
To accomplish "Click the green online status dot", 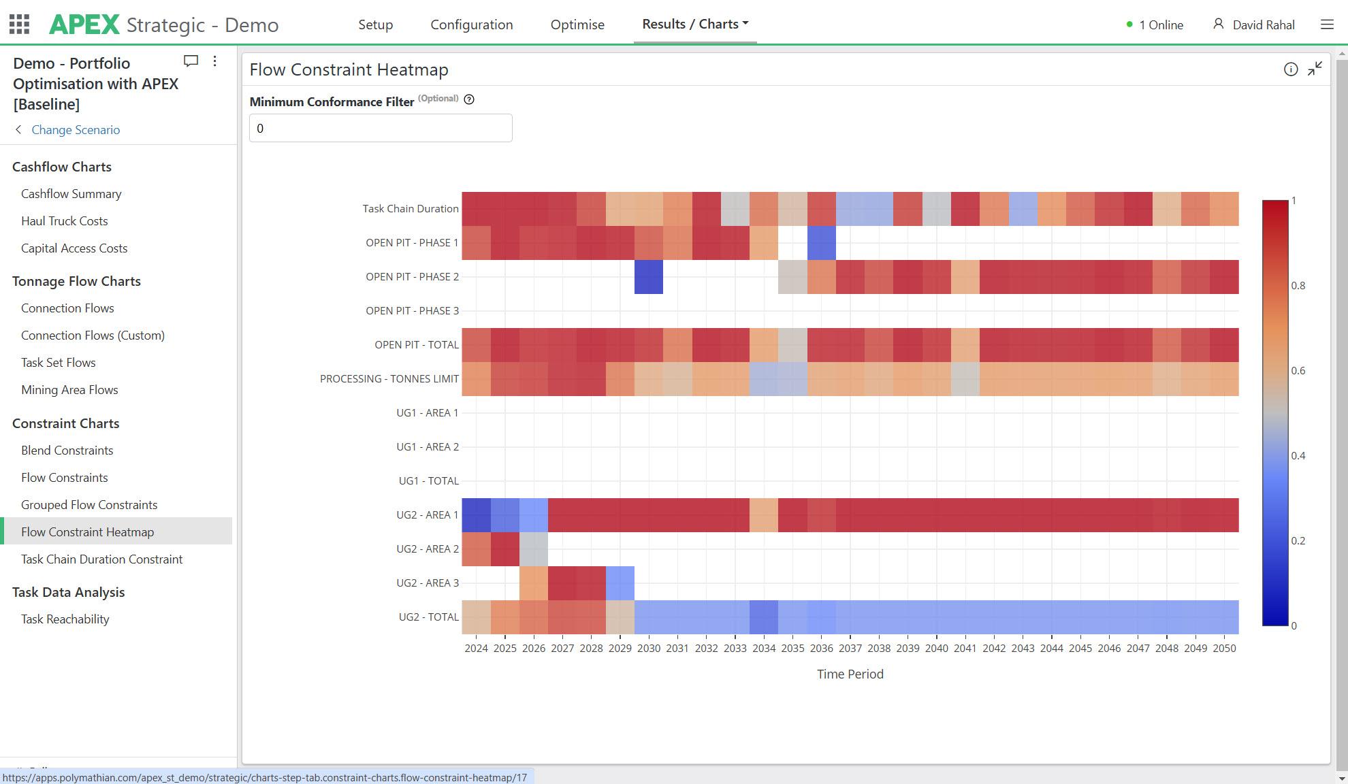I will [1129, 24].
